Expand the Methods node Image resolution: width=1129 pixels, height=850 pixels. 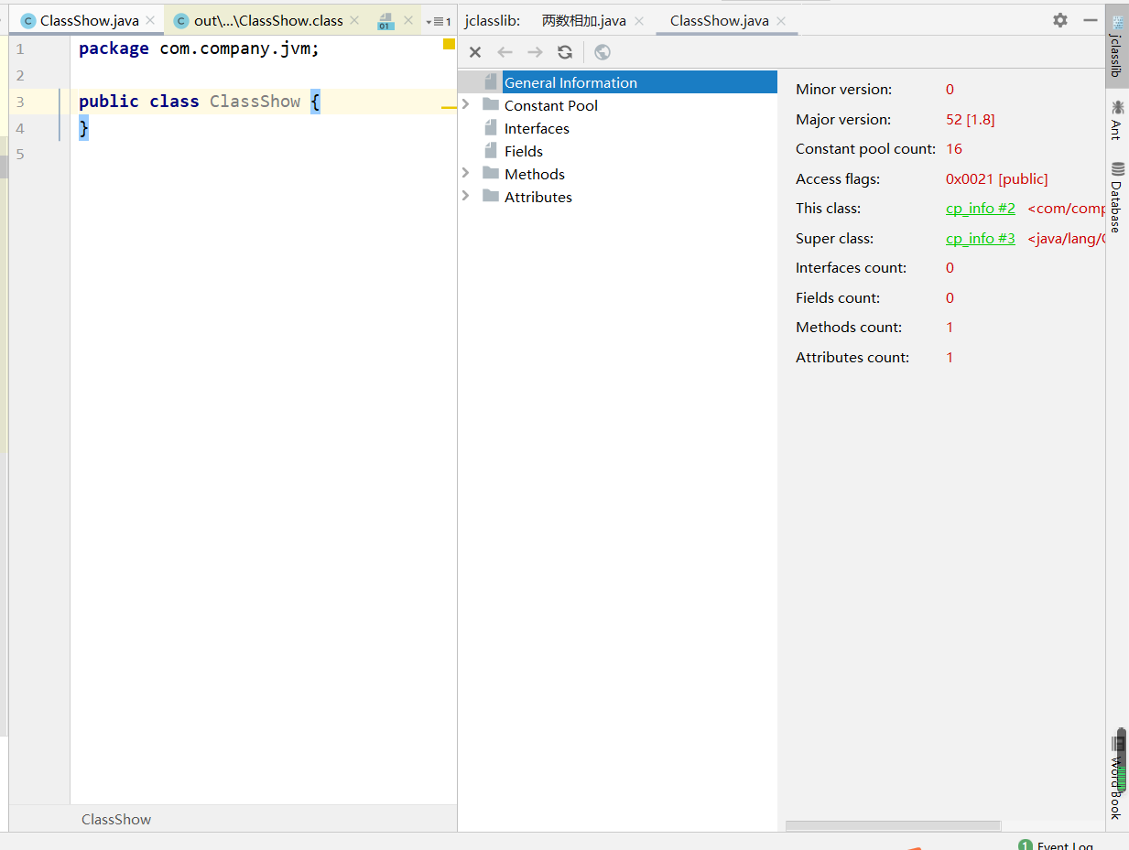click(x=466, y=173)
